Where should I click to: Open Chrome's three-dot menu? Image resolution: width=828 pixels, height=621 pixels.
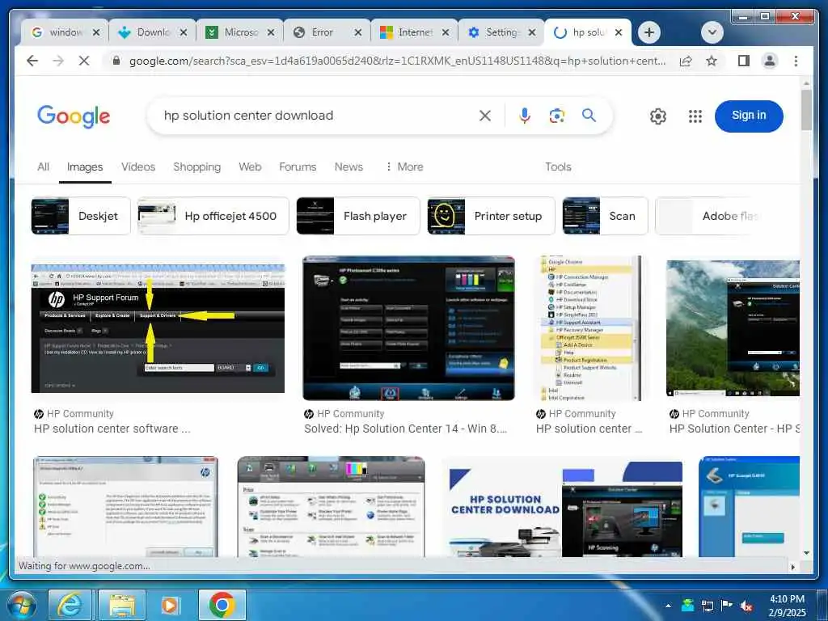[796, 61]
